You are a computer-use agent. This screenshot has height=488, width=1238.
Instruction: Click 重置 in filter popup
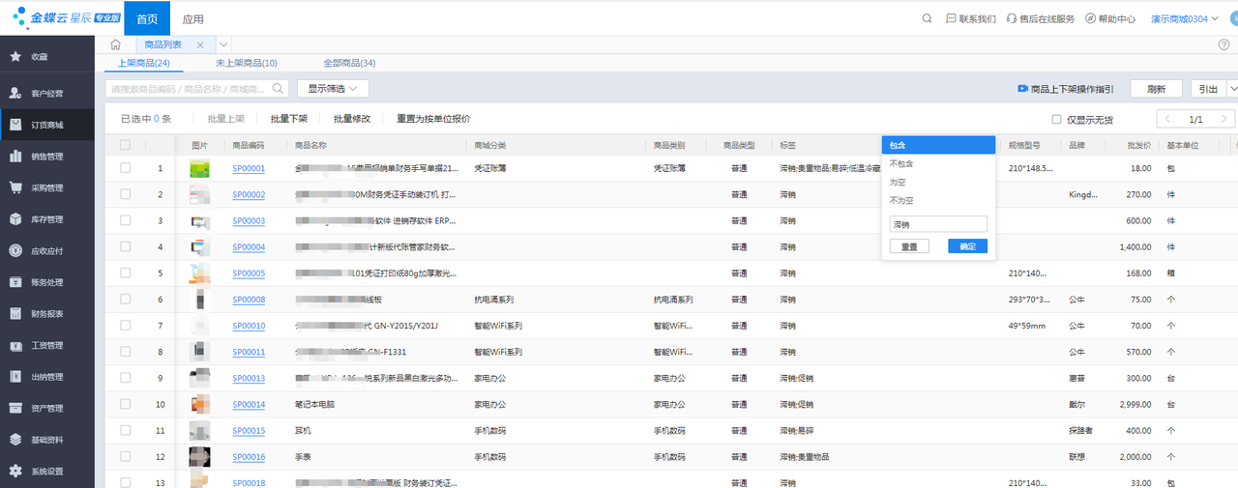pos(909,245)
